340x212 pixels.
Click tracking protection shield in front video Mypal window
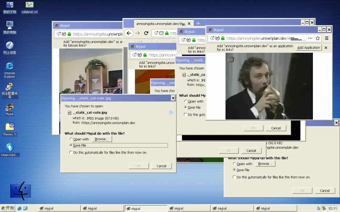[x=218, y=38]
